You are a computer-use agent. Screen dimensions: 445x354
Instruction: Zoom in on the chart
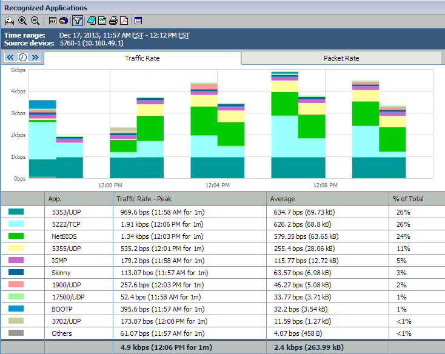pos(22,21)
